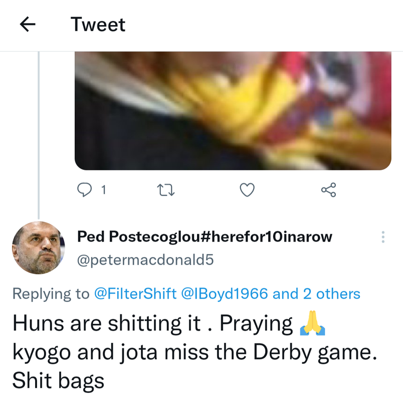Go back using the arrow icon
This screenshot has width=403, height=401.
28,24
